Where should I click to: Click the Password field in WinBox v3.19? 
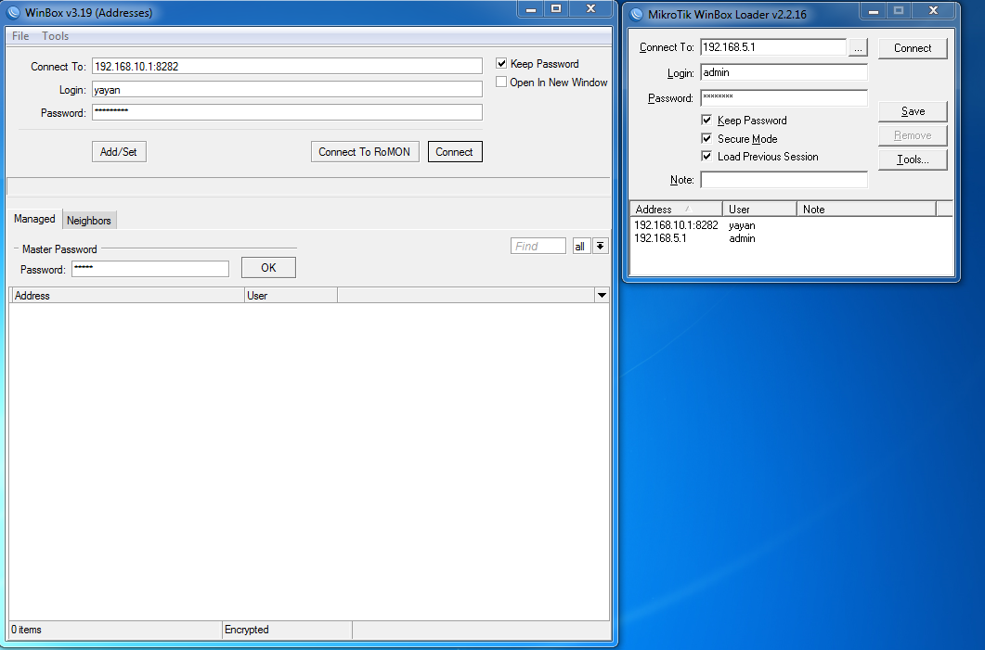(x=287, y=112)
